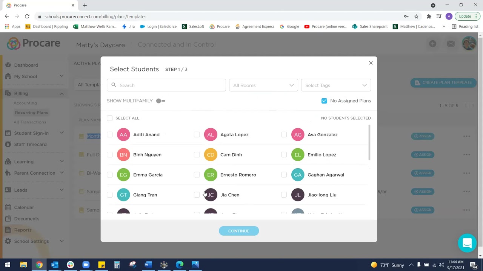Open the All Rooms dropdown
The height and width of the screenshot is (271, 483).
[x=263, y=85]
